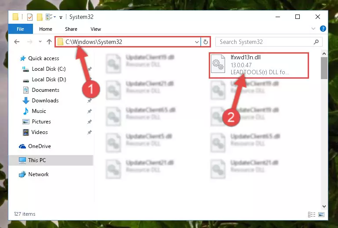The height and width of the screenshot is (228, 338).
Task: Refresh the System32 folder view
Action: click(206, 42)
